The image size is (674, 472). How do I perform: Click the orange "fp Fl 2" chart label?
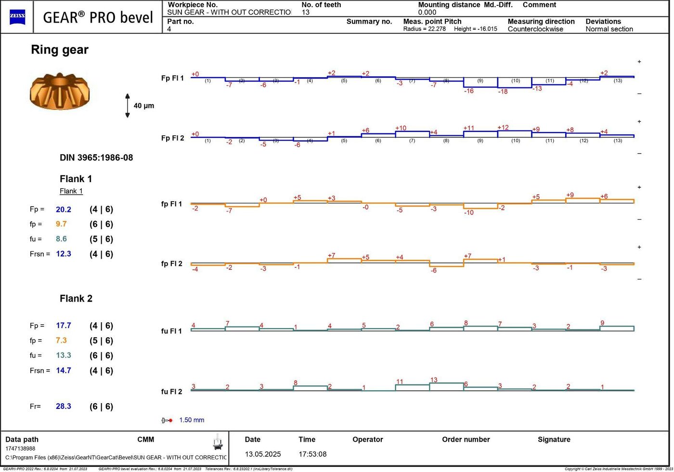tap(172, 264)
